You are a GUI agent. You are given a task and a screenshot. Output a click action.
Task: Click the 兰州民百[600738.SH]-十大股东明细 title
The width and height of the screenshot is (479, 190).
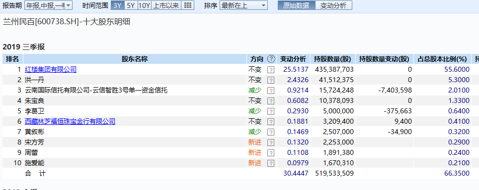[66, 22]
